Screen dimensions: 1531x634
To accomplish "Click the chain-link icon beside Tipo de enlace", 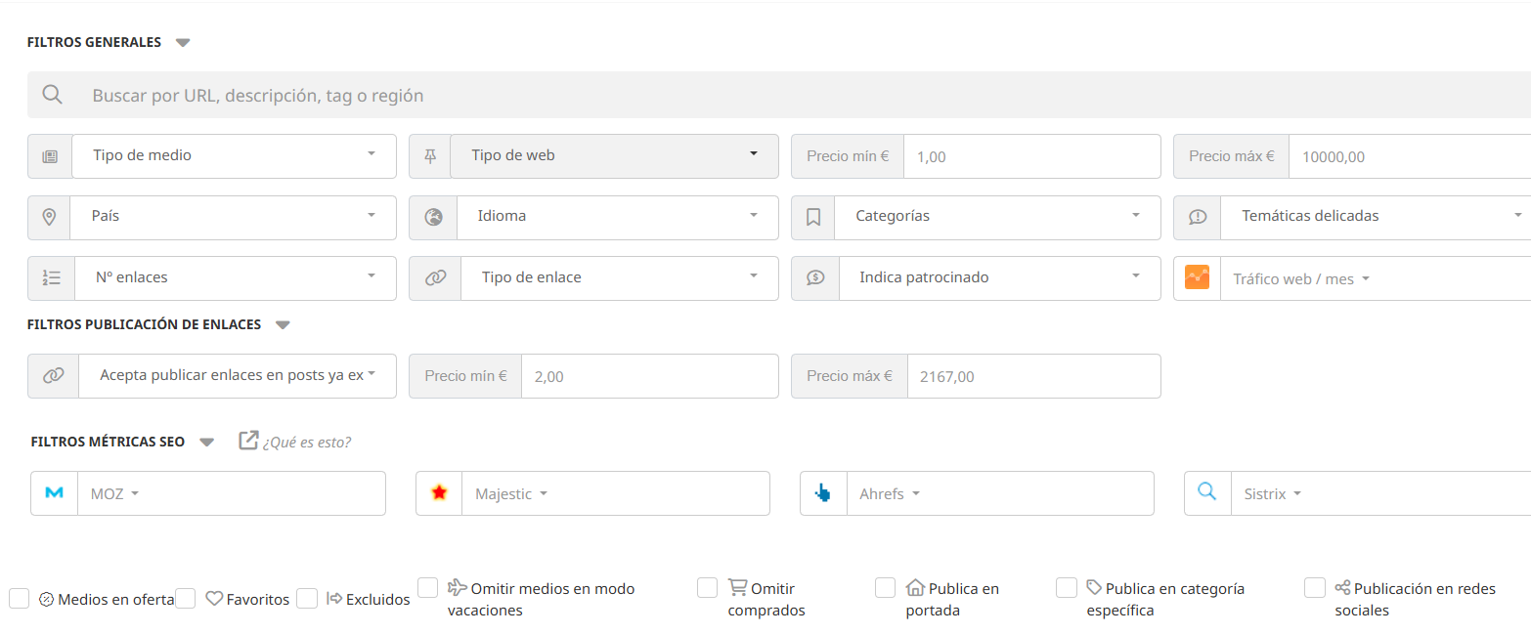I will point(434,278).
